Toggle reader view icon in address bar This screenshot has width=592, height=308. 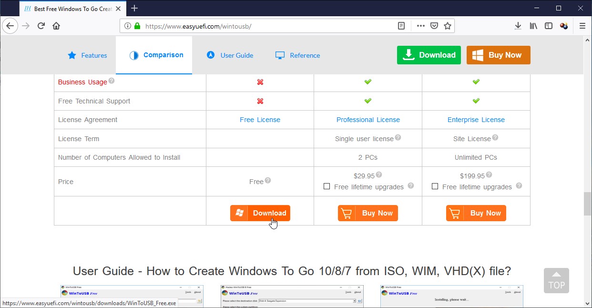point(401,26)
